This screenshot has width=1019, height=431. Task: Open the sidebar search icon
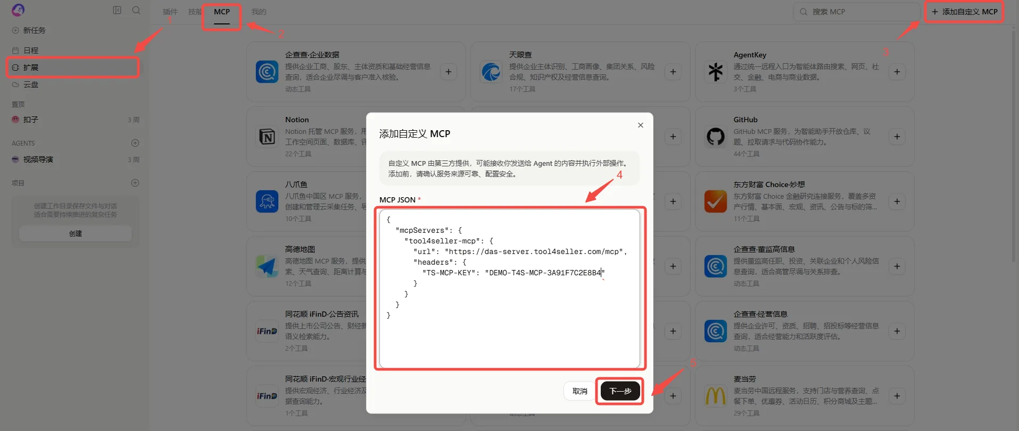click(136, 10)
